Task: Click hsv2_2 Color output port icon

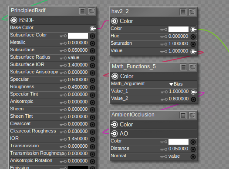Action: pyautogui.click(x=114, y=21)
